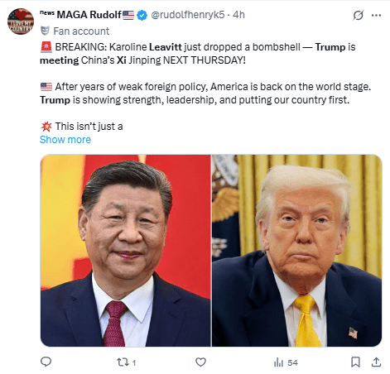View post analytics bar chart icon
The width and height of the screenshot is (390, 374).
click(278, 362)
